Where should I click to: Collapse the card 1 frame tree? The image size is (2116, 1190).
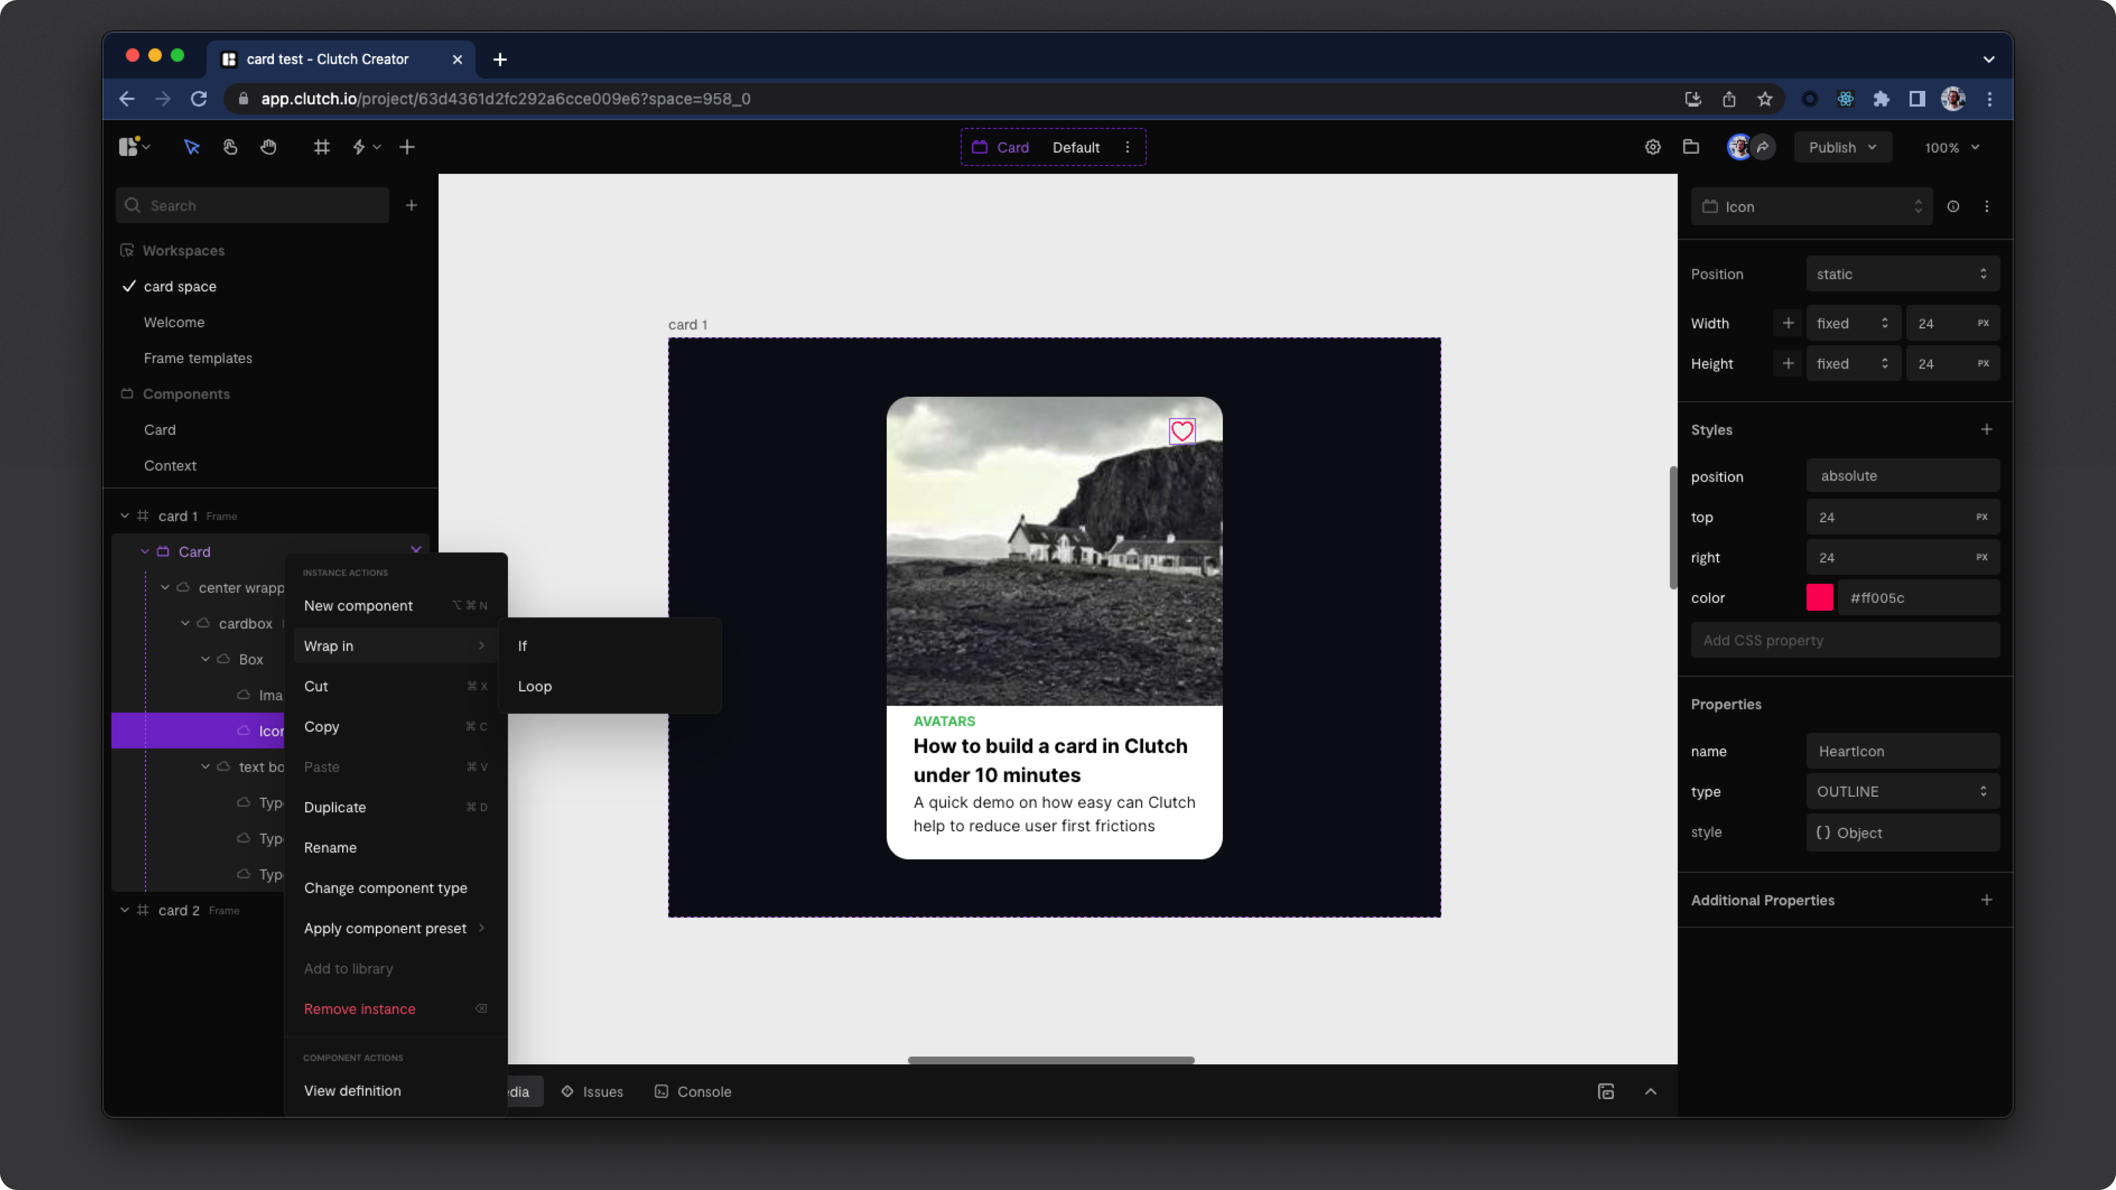(125, 516)
